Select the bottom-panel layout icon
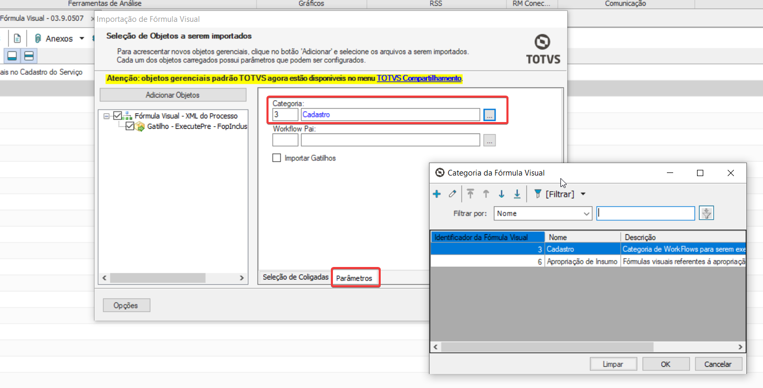The height and width of the screenshot is (388, 763). (x=12, y=56)
